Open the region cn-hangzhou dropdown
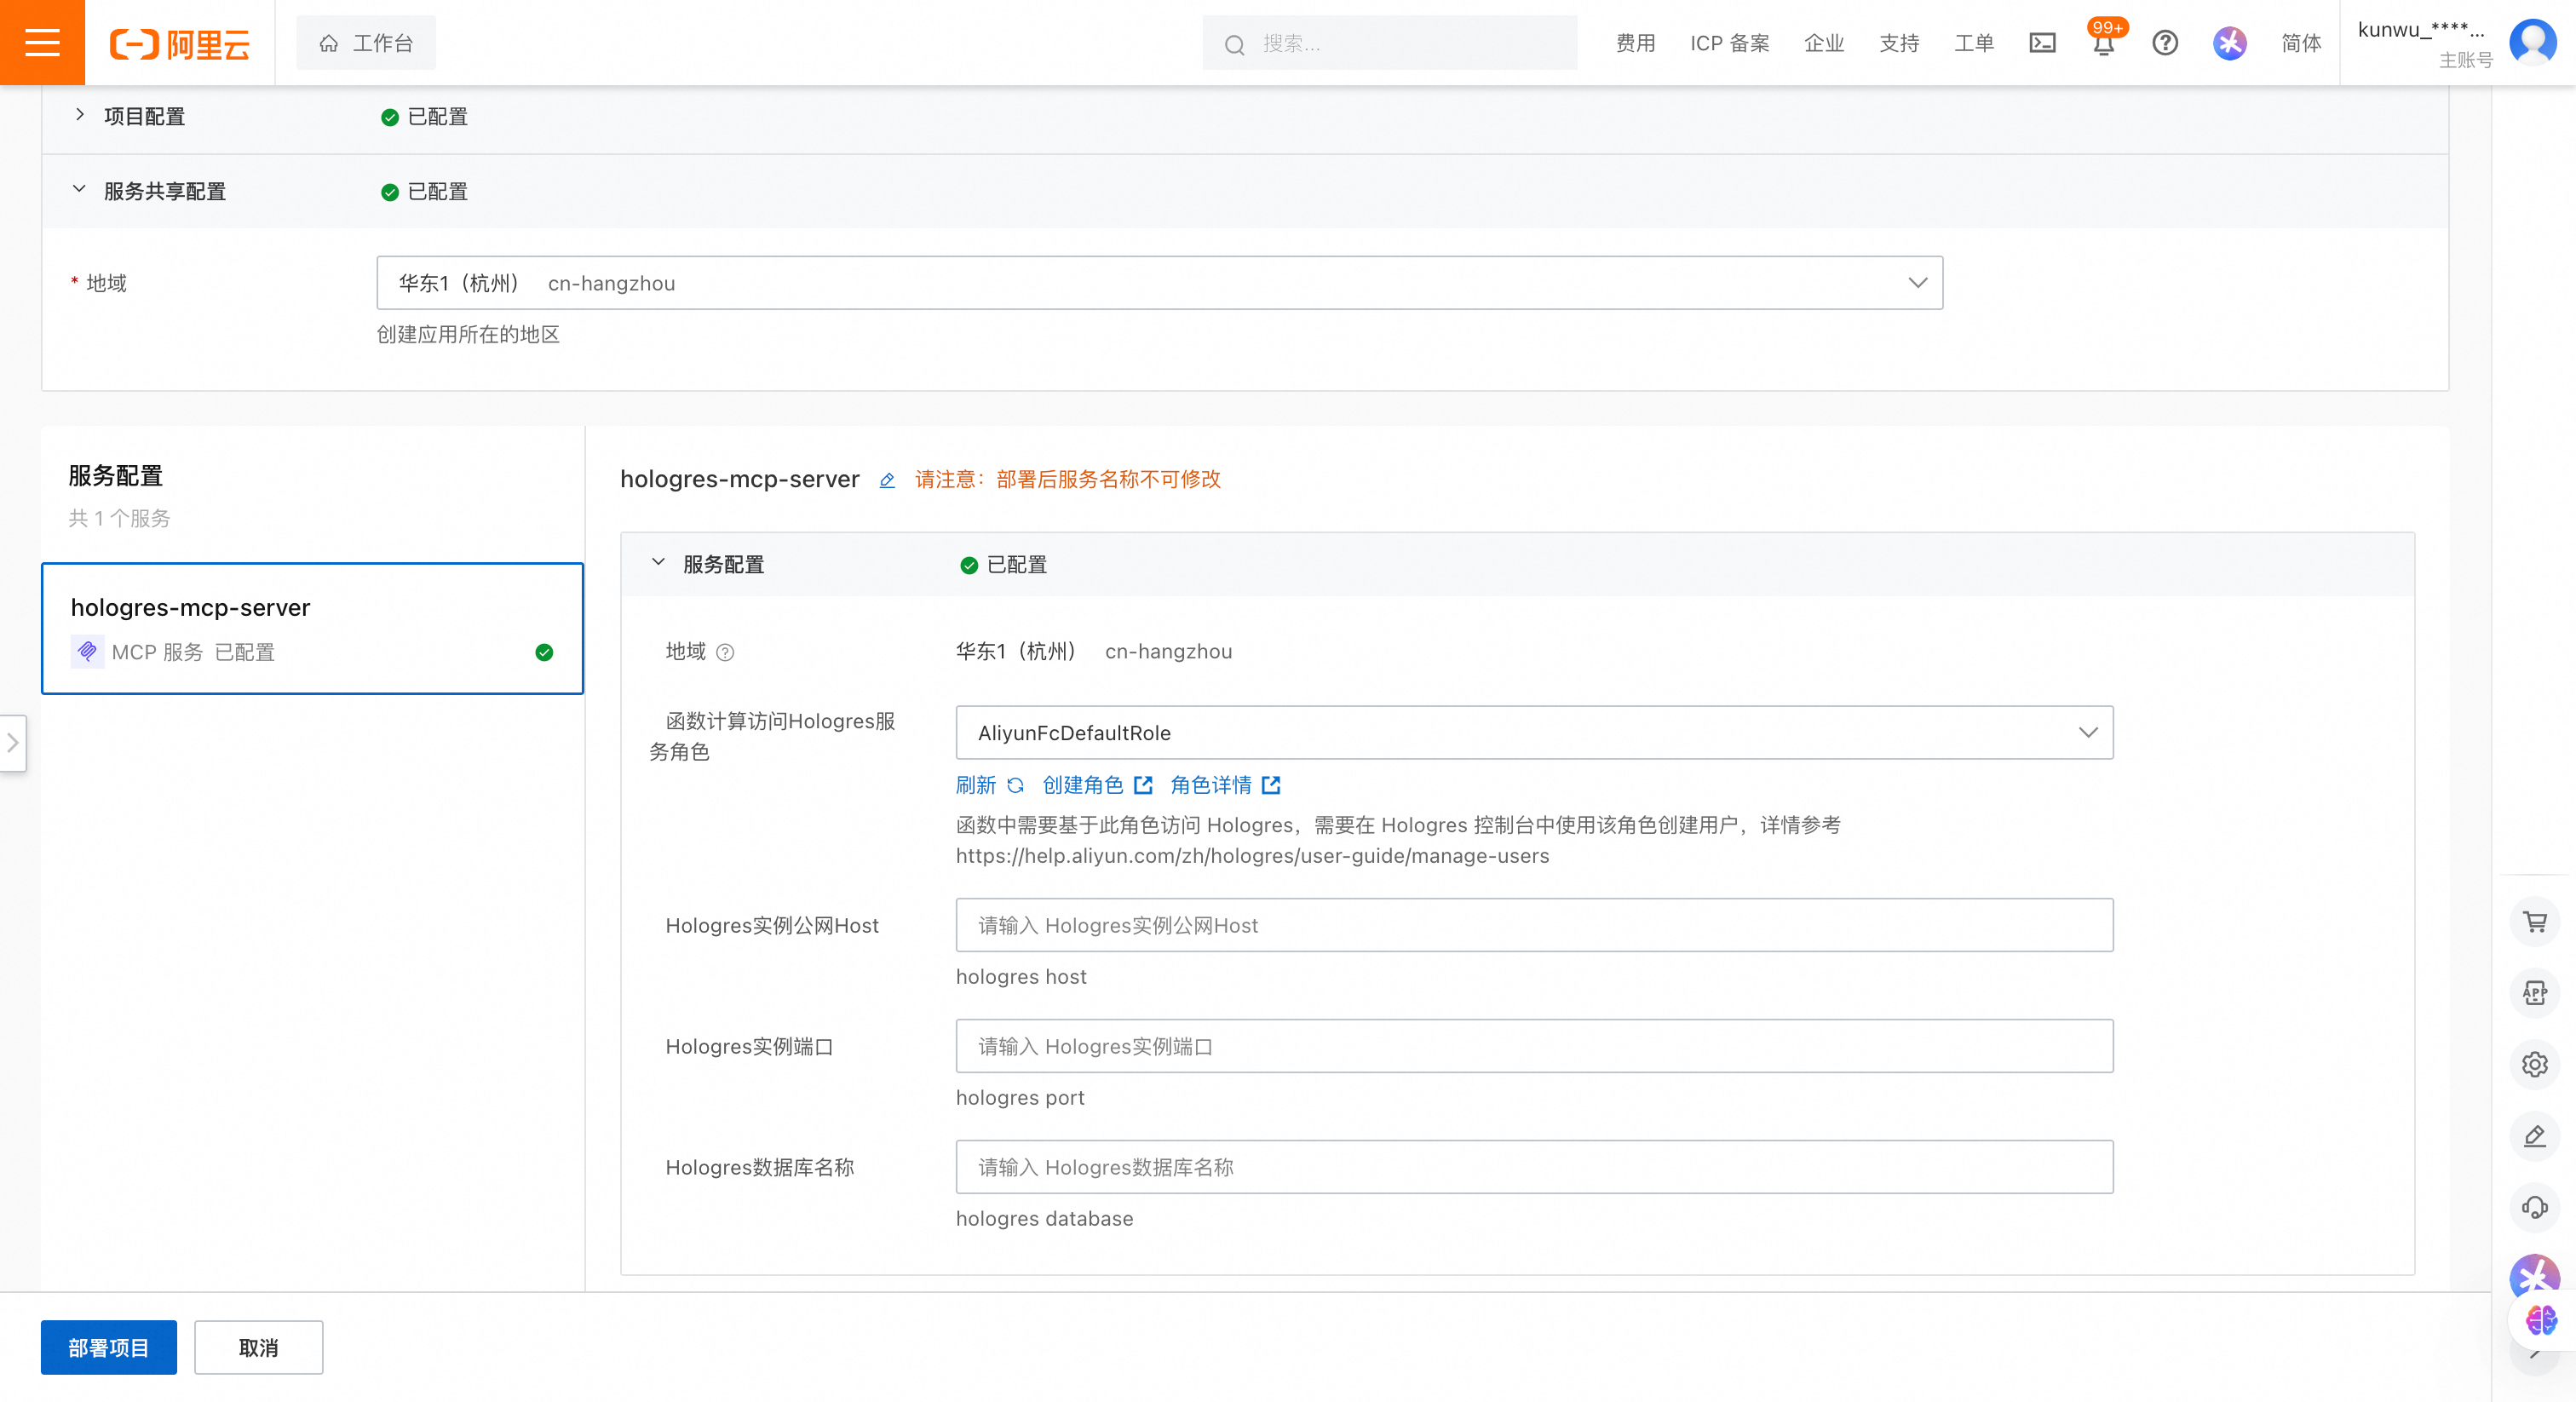The width and height of the screenshot is (2576, 1402). (1160, 283)
